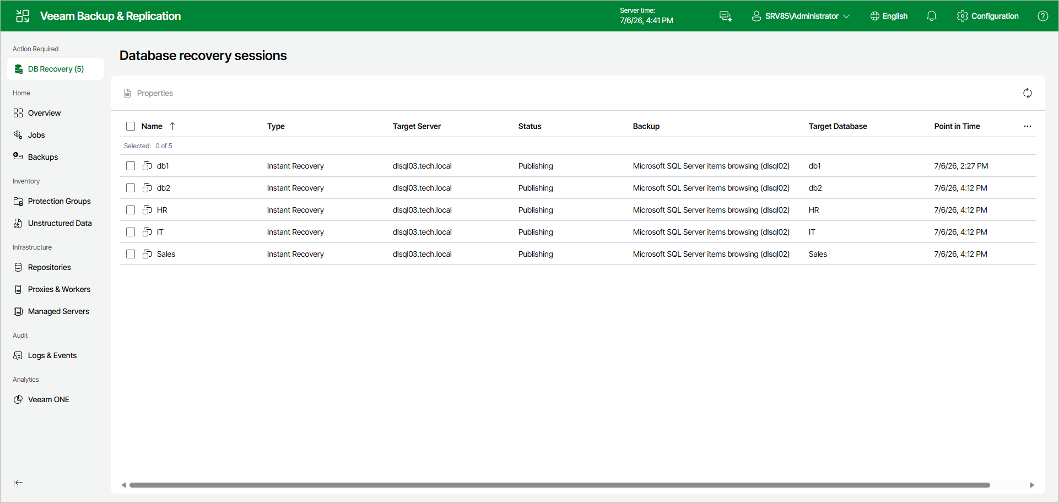
Task: Click the refresh icon in sessions toolbar
Action: click(x=1027, y=93)
